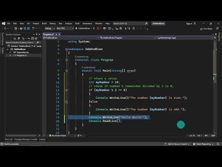
Task: Select Program.cs in Solution Explorer
Action: pyautogui.click(x=22, y=55)
